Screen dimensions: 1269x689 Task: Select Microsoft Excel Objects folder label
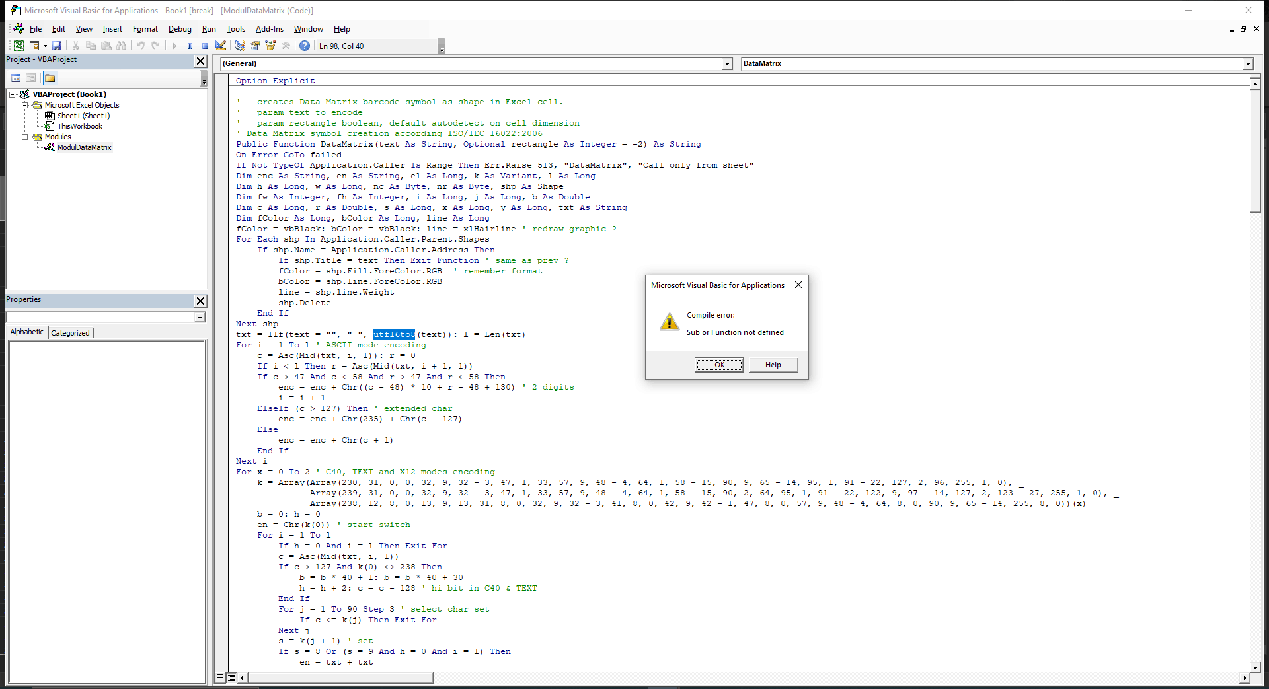[82, 105]
